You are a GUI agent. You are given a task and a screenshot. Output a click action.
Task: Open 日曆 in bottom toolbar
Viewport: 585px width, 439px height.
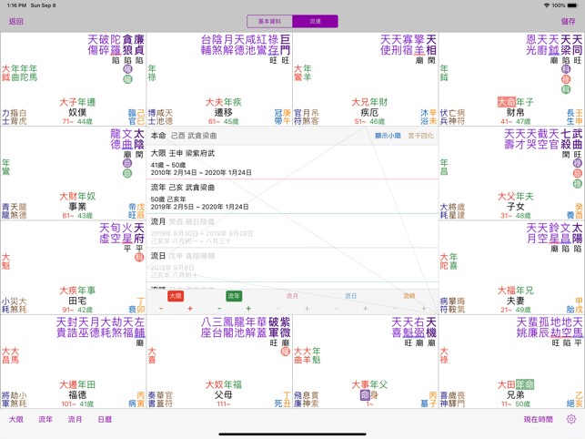105,419
